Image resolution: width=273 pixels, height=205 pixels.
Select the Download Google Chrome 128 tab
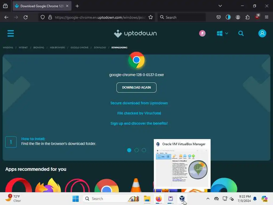point(42,6)
